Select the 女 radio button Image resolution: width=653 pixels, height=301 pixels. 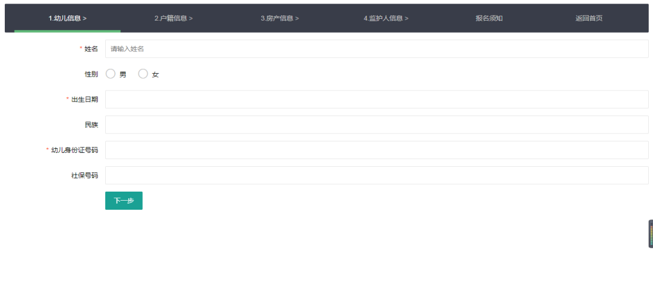[x=143, y=74]
